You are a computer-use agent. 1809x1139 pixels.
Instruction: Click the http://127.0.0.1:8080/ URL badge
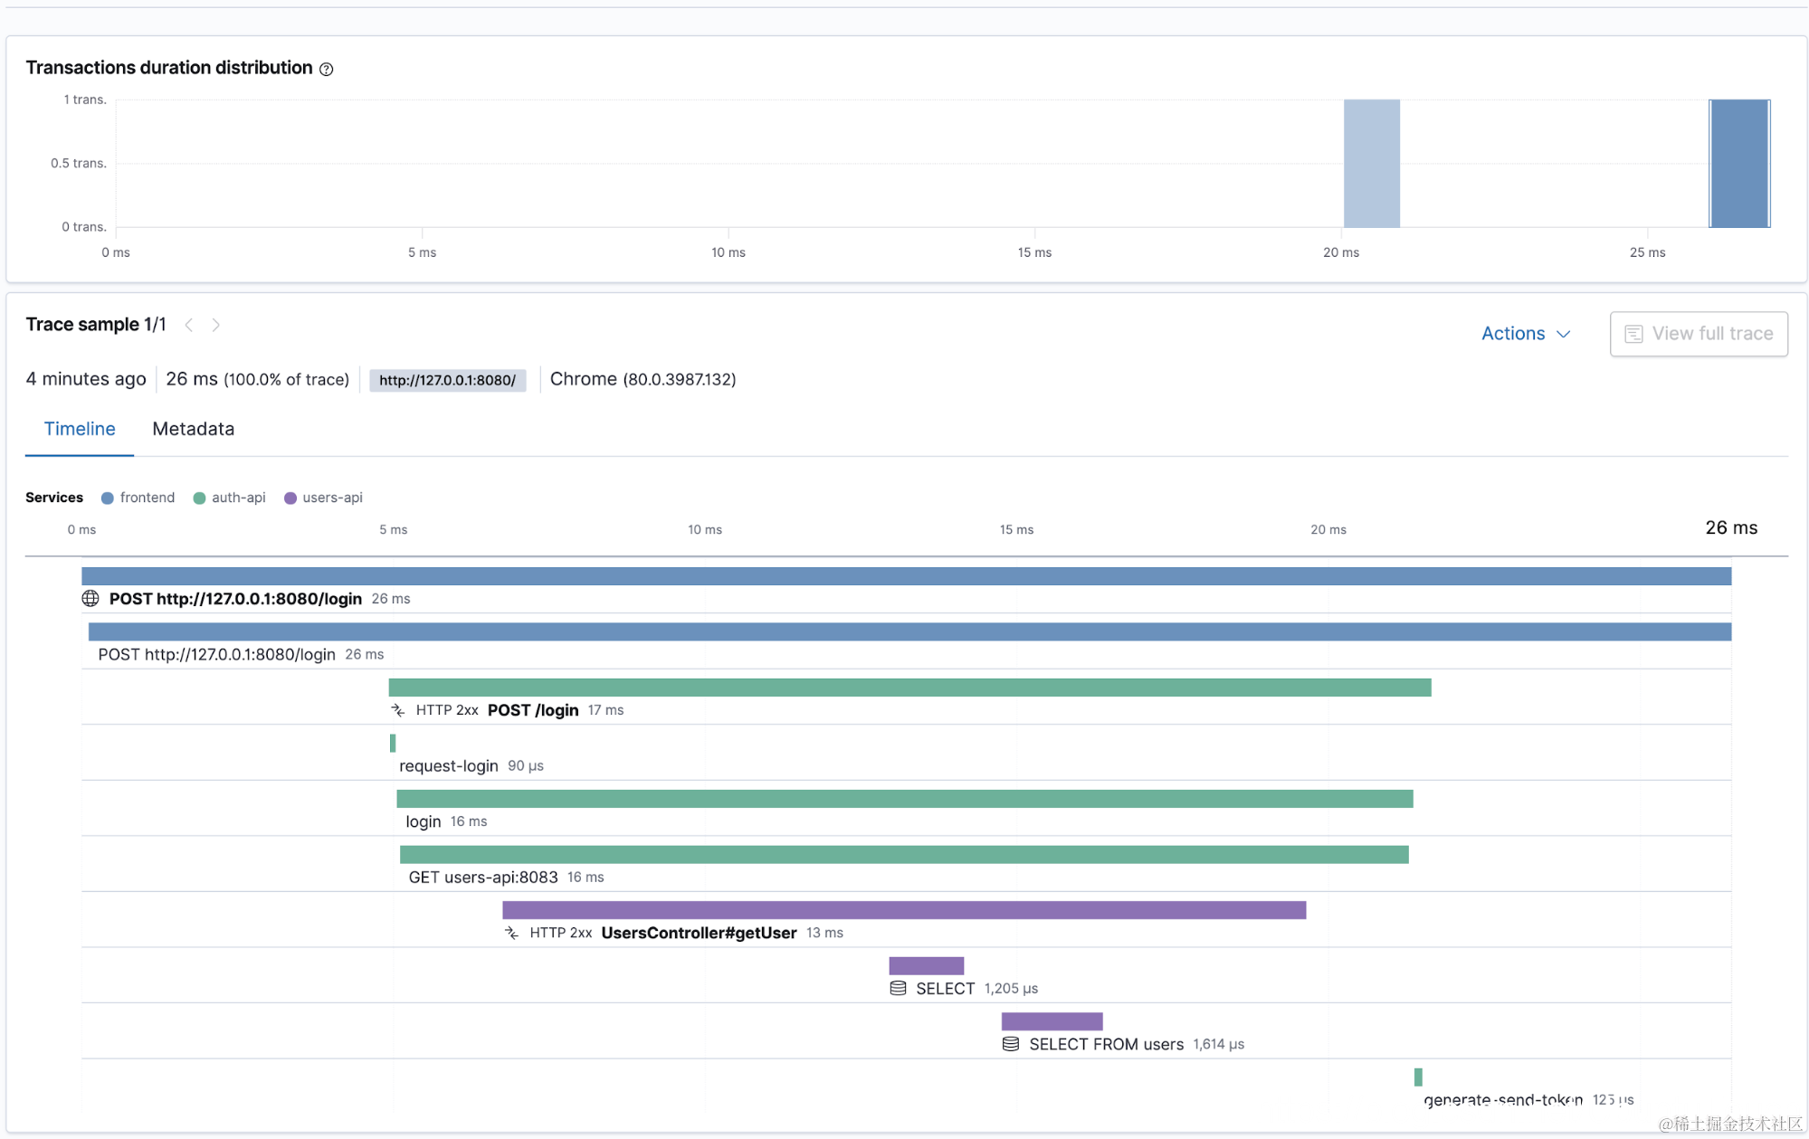click(x=447, y=380)
